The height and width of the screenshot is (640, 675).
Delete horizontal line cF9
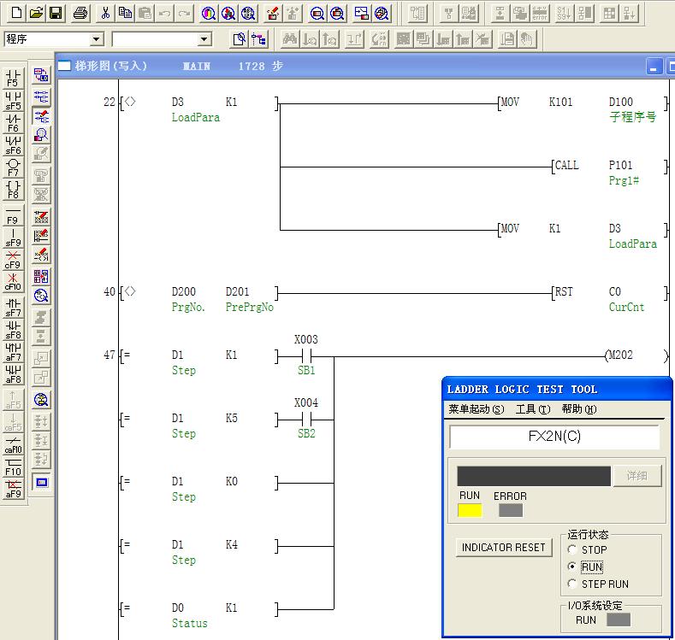[x=14, y=260]
